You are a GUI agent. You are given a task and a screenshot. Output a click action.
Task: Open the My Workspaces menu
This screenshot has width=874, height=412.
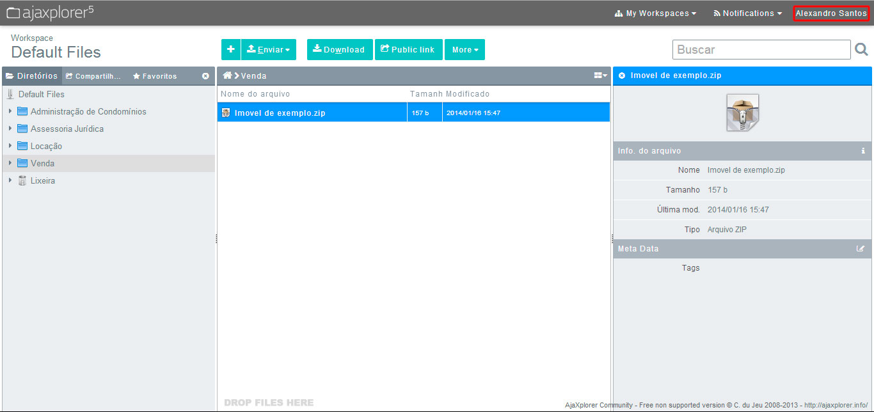(655, 13)
